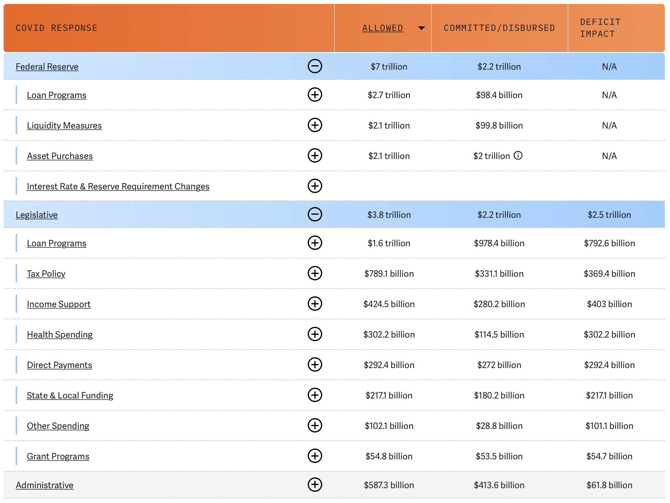Open Legislative Loan Programs link

57,243
